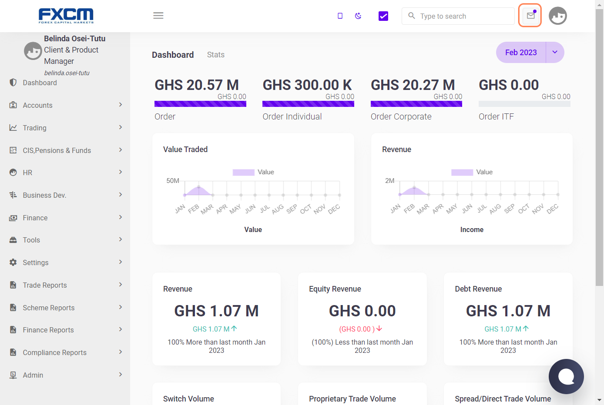
Task: Click the mobile device view icon
Action: click(340, 16)
